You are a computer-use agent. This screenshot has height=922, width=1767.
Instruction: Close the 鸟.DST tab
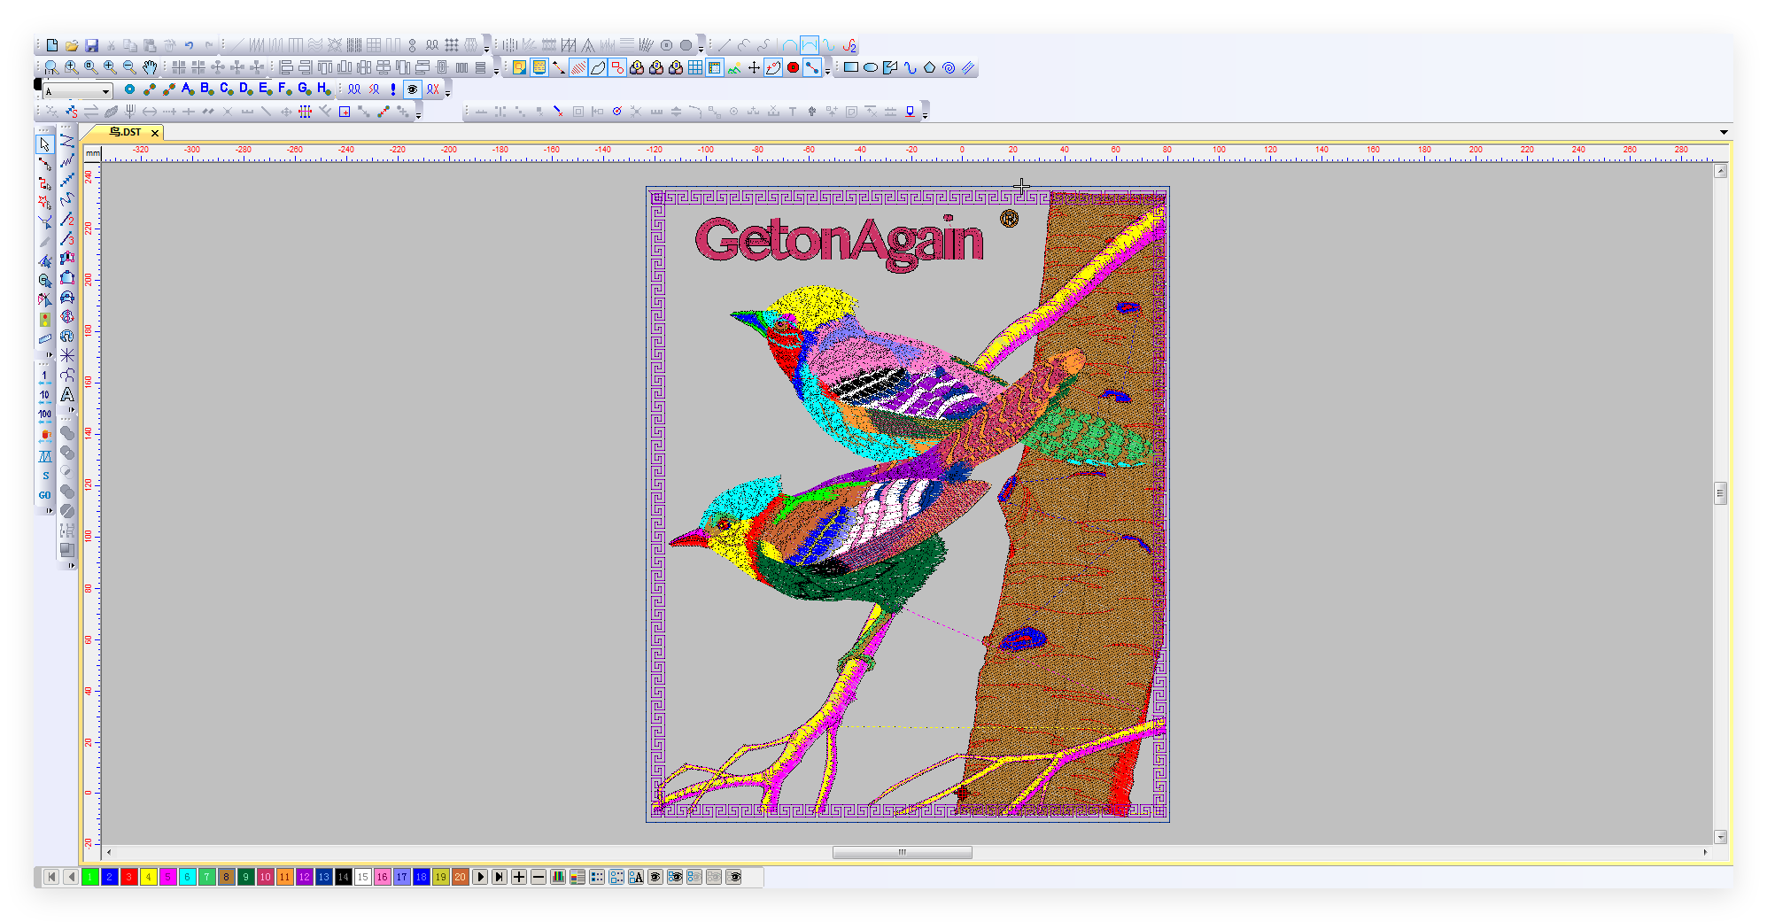tap(155, 133)
